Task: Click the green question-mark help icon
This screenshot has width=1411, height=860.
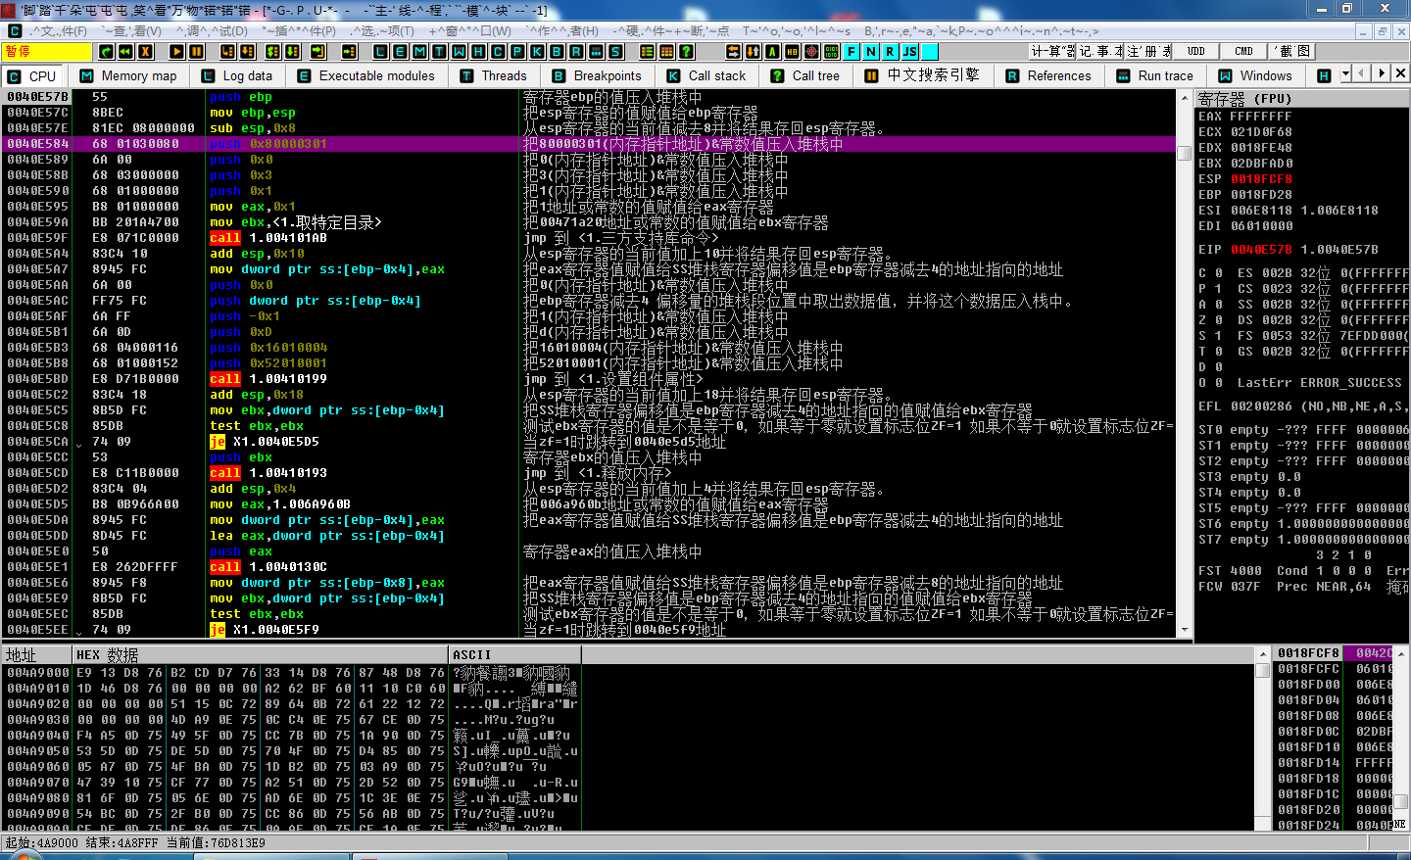Action: [686, 51]
